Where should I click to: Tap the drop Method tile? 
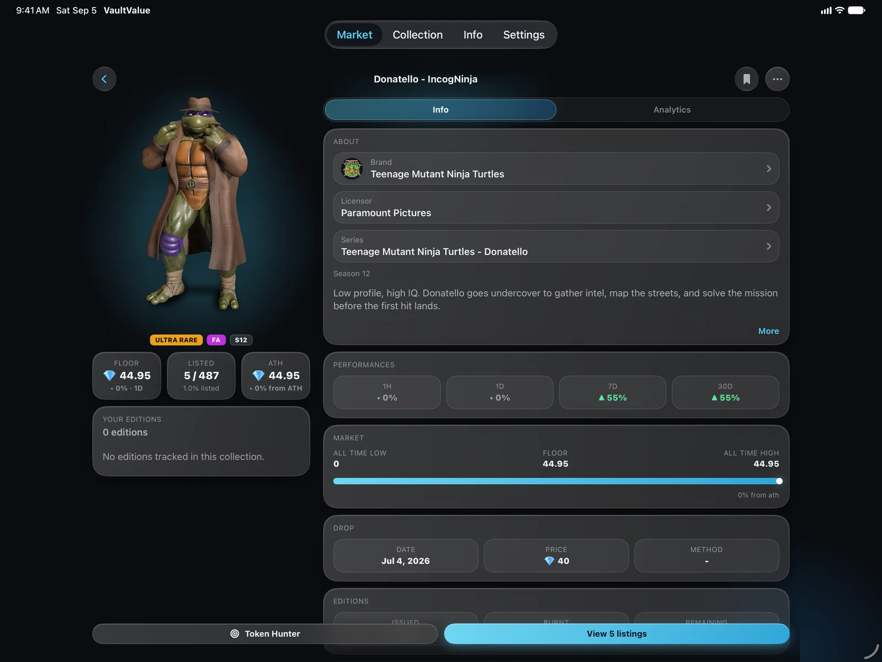click(707, 556)
